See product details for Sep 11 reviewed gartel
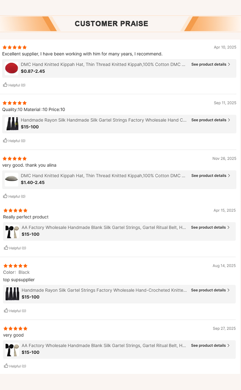 point(210,120)
